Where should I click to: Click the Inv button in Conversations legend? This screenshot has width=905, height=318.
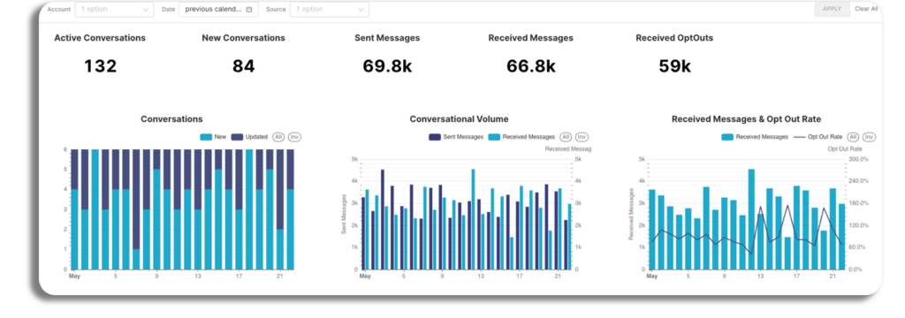294,137
